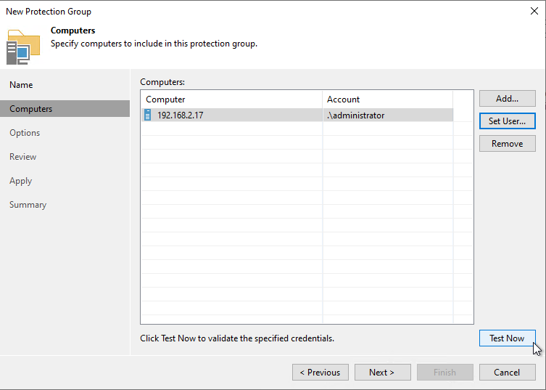Select the 192.168.2.17 computer row
The width and height of the screenshot is (546, 390).
[297, 115]
